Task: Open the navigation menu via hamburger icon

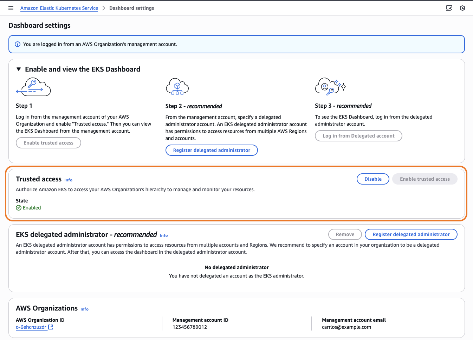Action: pos(11,8)
